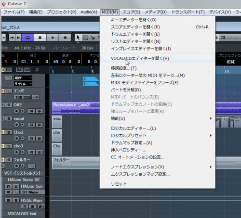Choose リセット at bottom of MIDI menu

coord(157,184)
